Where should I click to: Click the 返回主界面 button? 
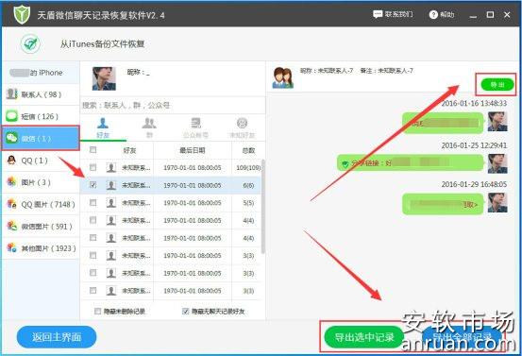[x=57, y=337]
